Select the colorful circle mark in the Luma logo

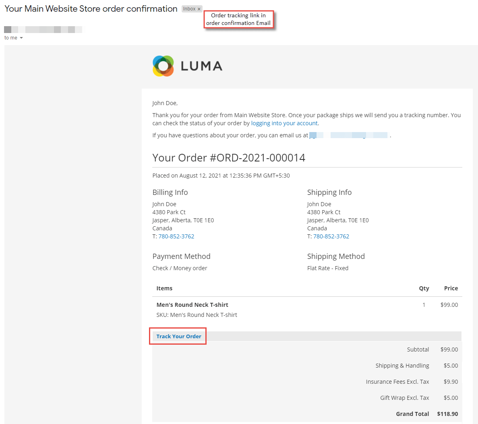[163, 66]
